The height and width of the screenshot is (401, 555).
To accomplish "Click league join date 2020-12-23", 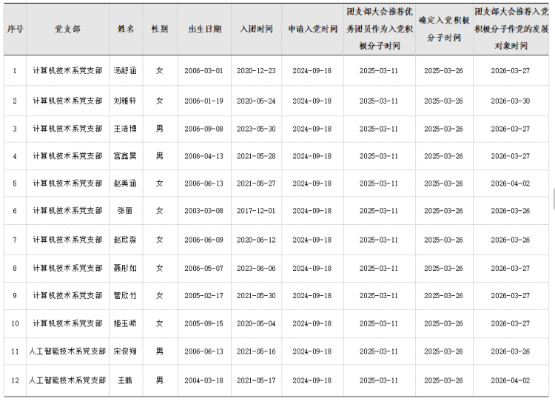I will tap(256, 71).
